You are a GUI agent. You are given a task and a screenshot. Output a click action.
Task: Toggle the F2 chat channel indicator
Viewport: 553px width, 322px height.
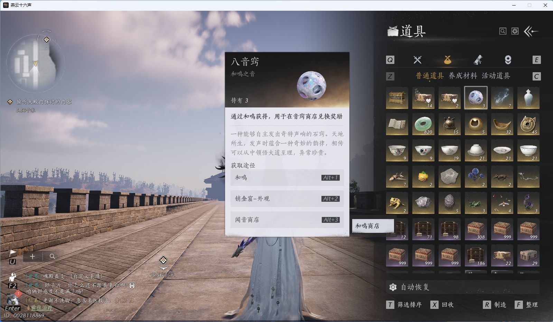[x=12, y=285]
